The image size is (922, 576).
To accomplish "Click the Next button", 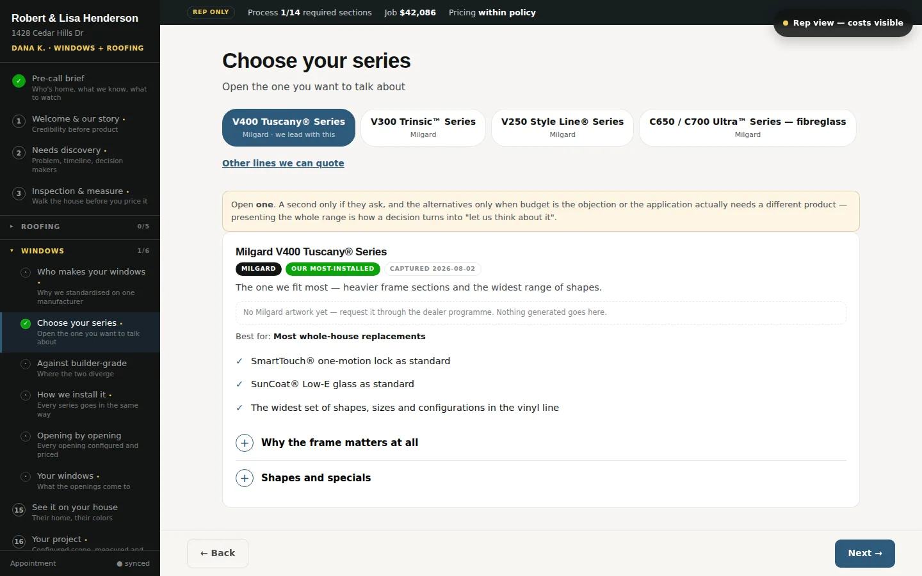I will (865, 554).
